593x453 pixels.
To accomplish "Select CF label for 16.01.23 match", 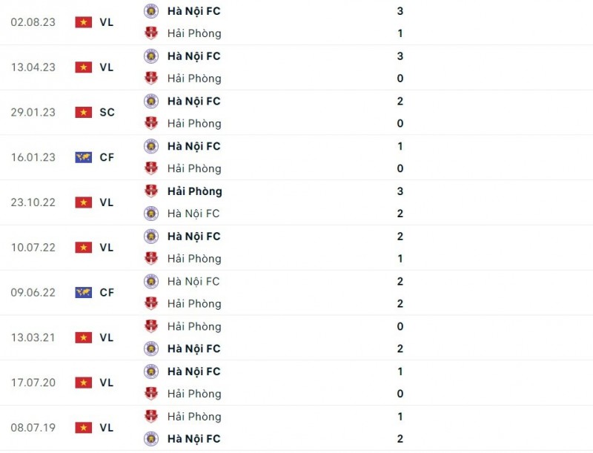I will coord(107,157).
